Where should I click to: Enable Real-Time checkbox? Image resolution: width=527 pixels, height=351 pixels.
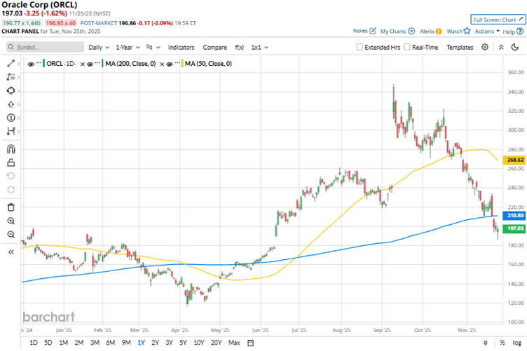[407, 47]
